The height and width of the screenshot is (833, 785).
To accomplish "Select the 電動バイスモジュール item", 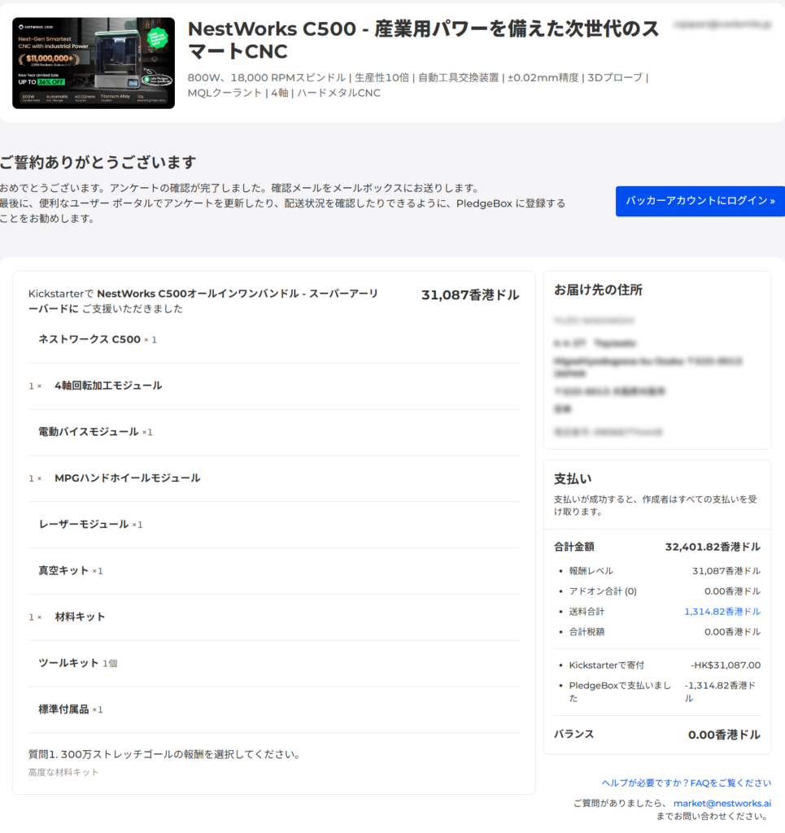I will click(89, 432).
